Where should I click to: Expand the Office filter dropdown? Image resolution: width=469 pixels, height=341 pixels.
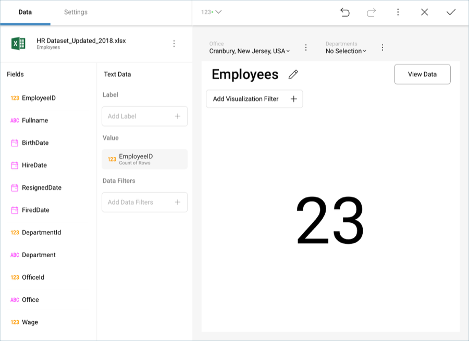point(250,51)
